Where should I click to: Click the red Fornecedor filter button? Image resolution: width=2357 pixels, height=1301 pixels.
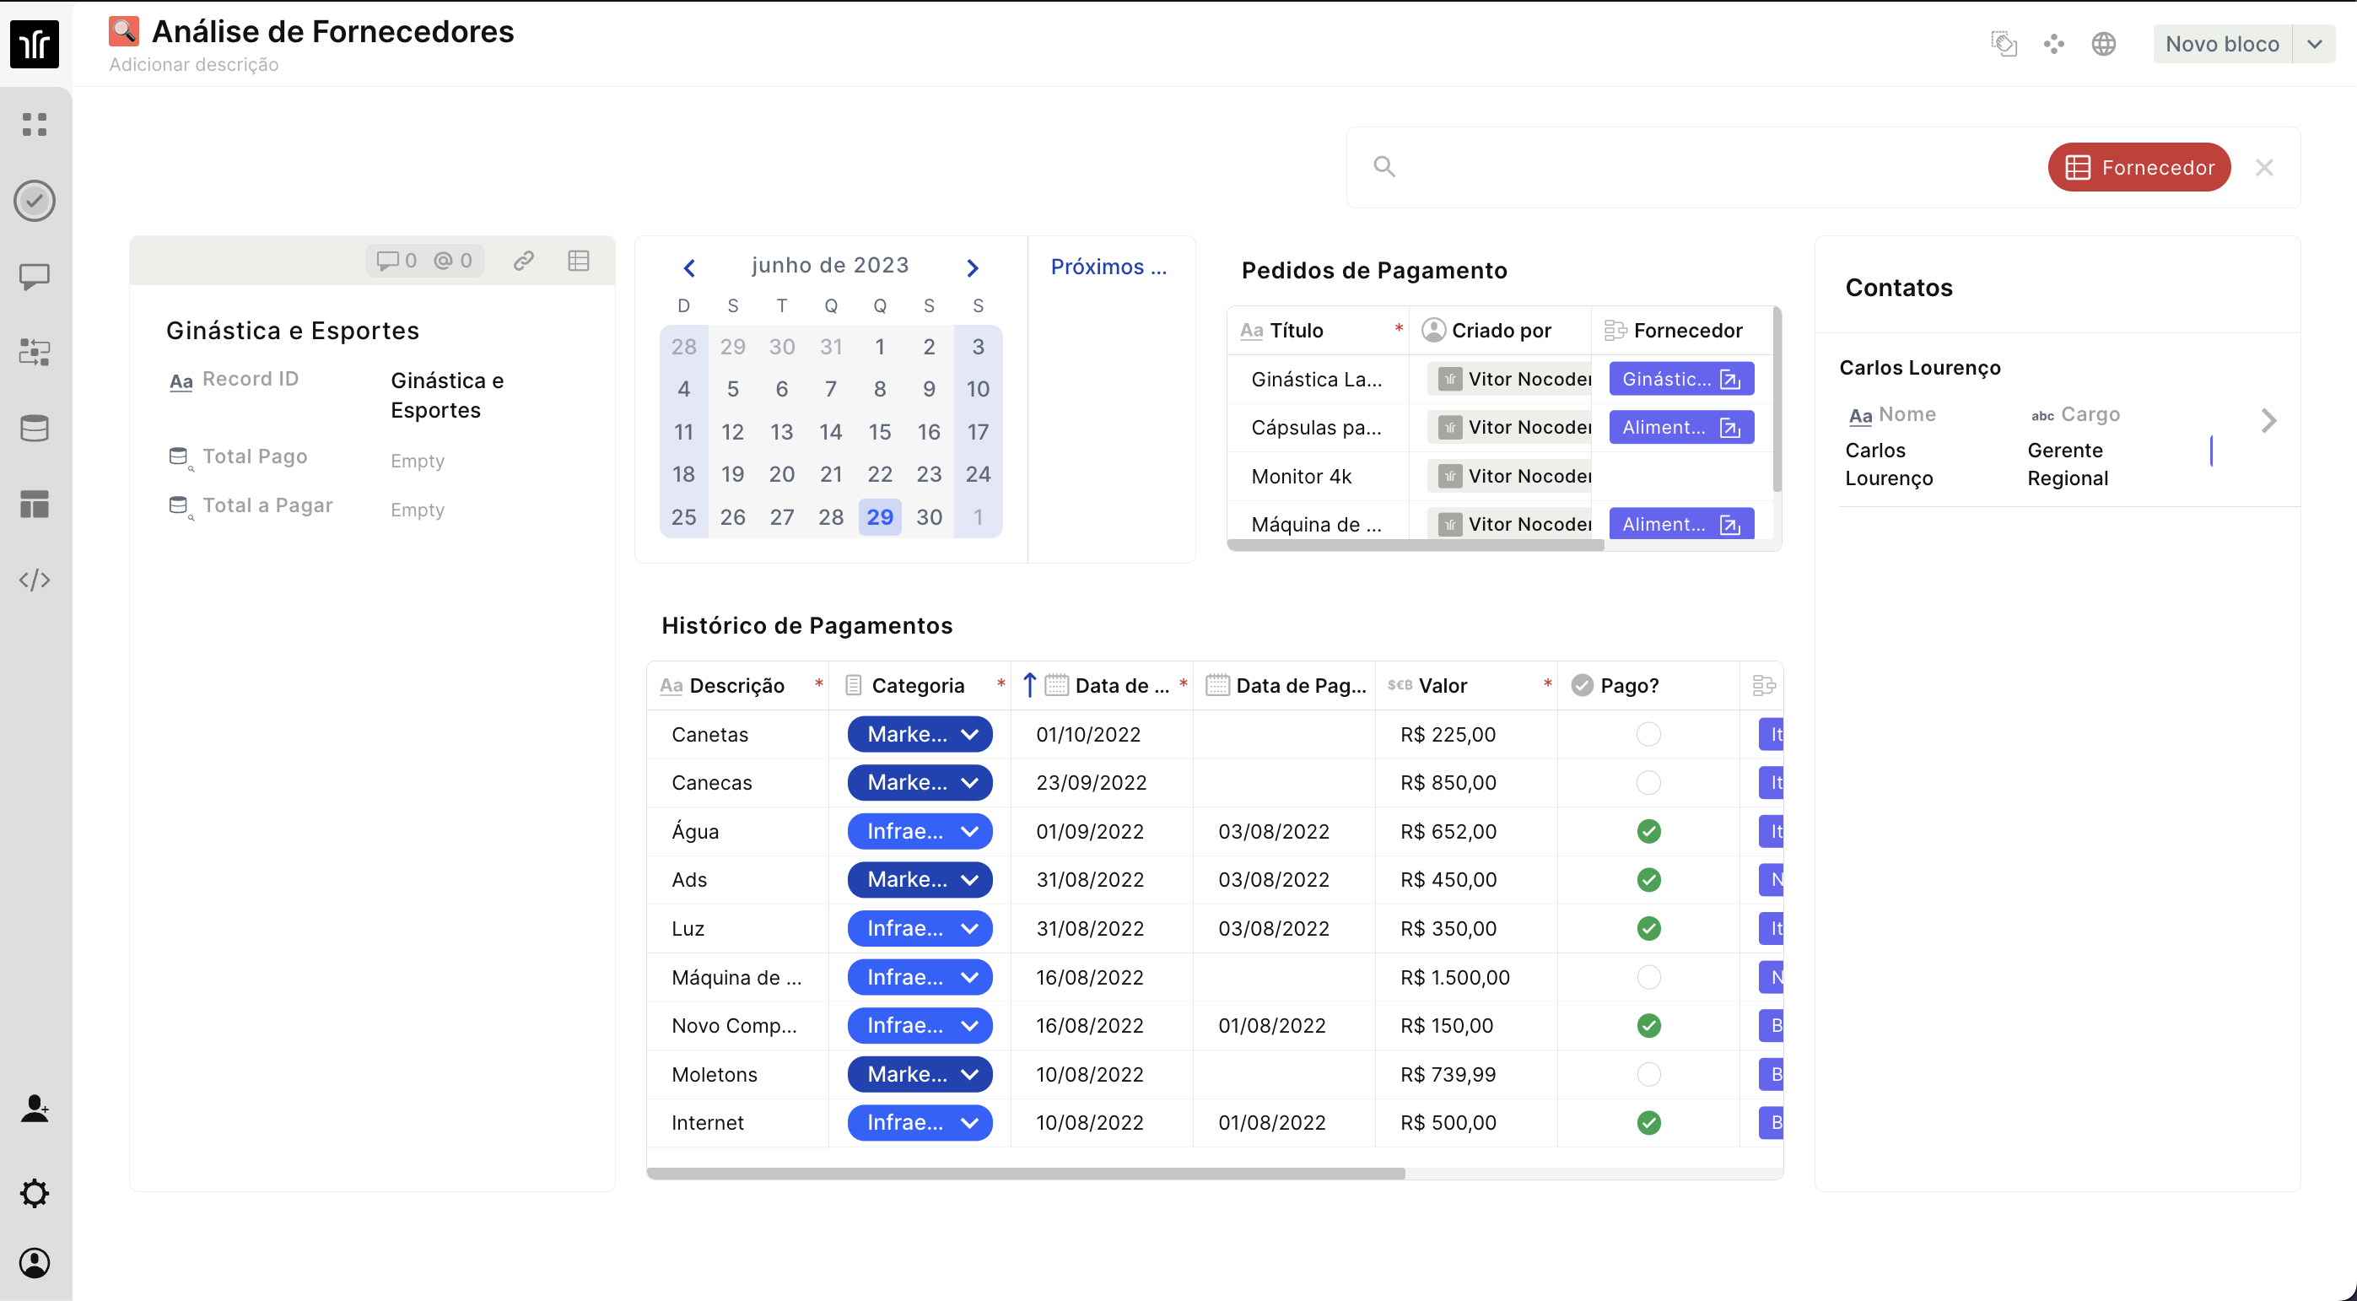tap(2139, 167)
